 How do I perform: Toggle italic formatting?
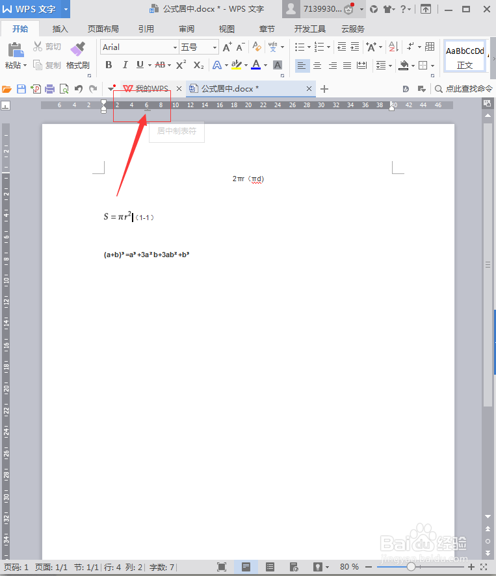(x=125, y=65)
